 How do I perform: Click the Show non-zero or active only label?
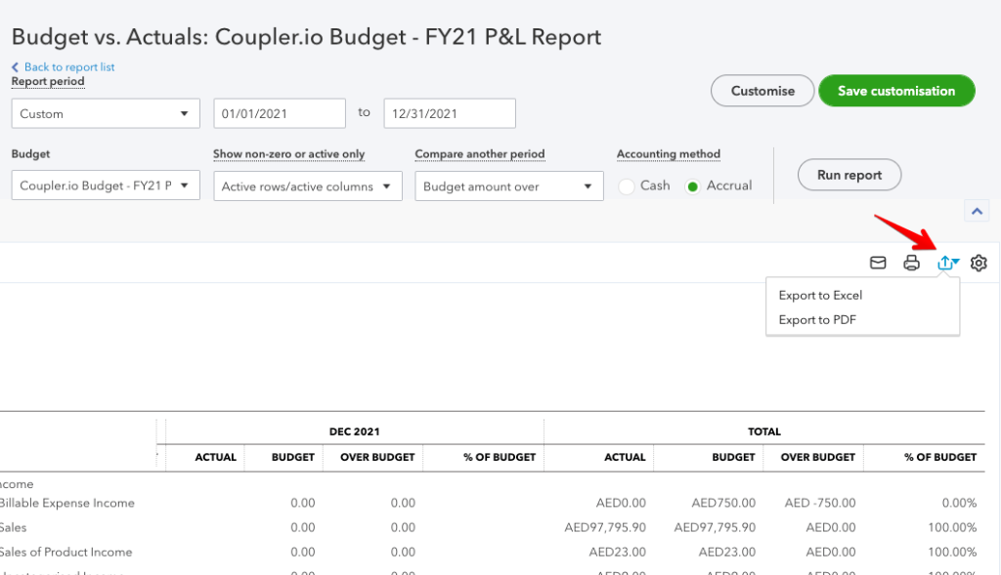[x=287, y=154]
